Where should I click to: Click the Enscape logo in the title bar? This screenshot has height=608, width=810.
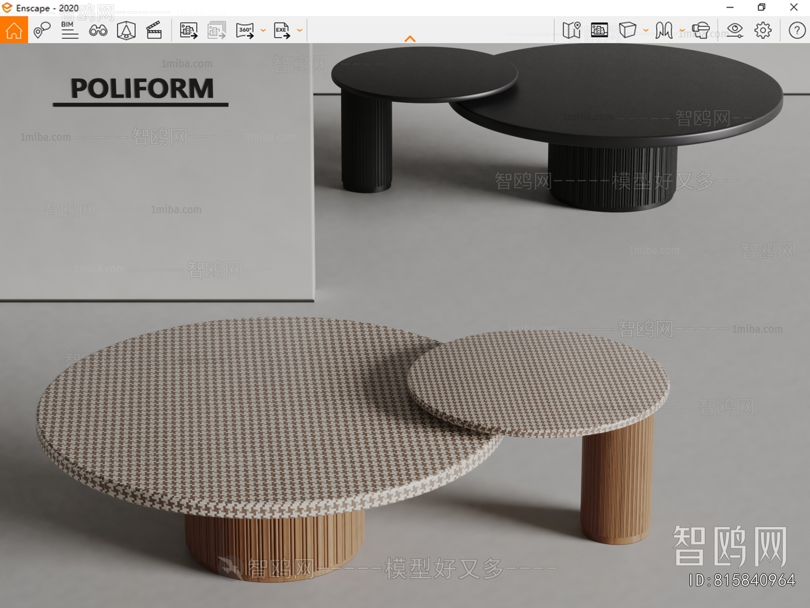pos(7,8)
